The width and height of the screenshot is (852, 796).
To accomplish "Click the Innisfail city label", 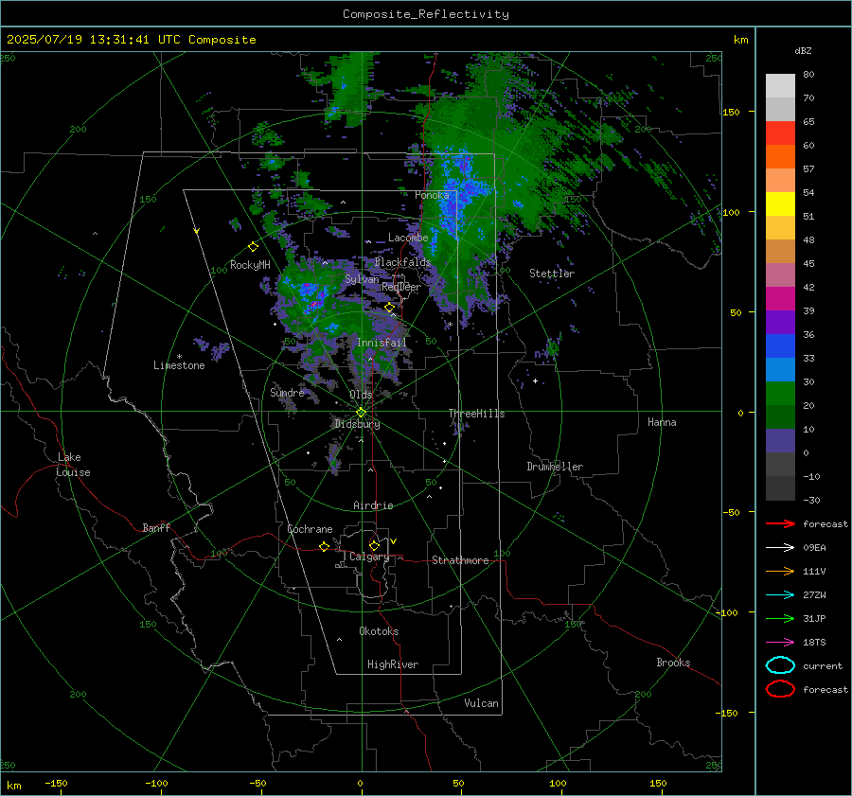I will [382, 343].
